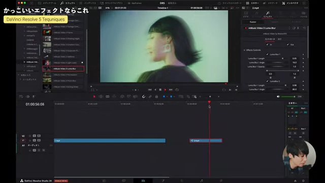
Task: Toggle the red enable dot for mMusic Video 3 Luma Blur
Action: tap(246, 28)
